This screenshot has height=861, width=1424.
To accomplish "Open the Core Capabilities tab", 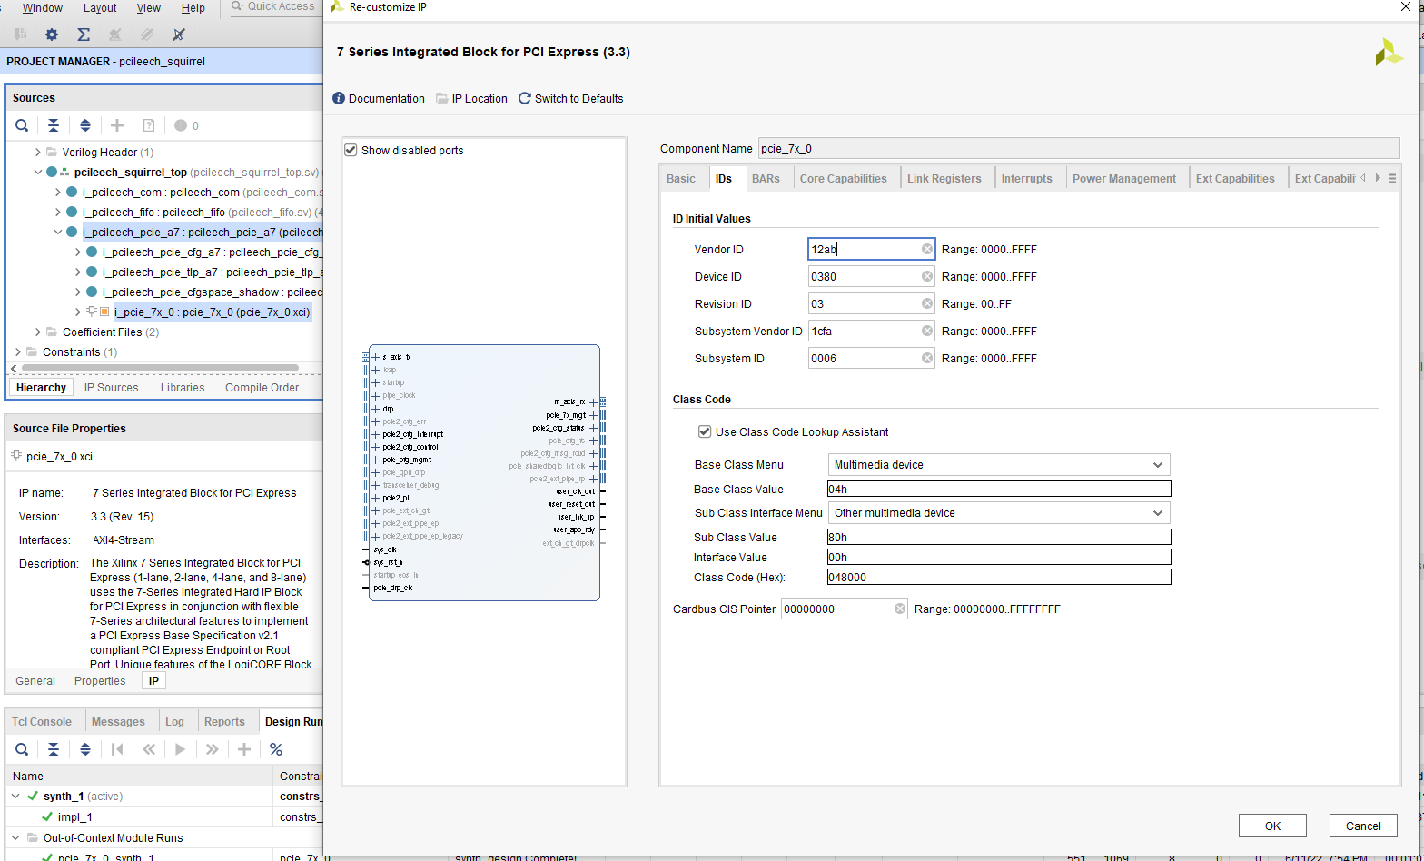I will pyautogui.click(x=844, y=178).
